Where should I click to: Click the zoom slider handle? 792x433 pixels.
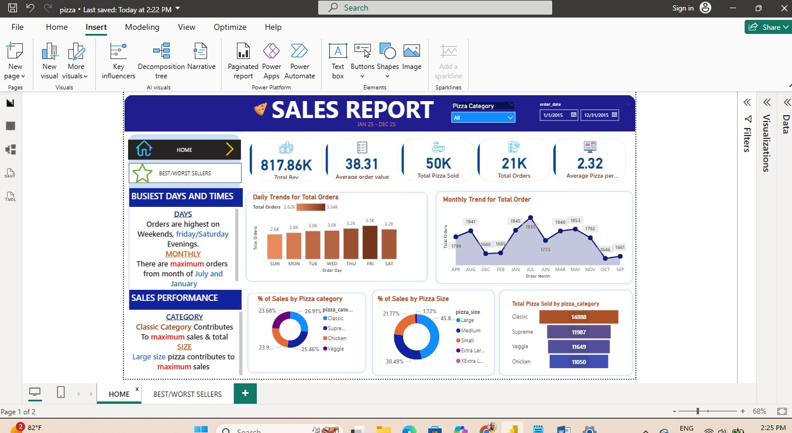(x=698, y=411)
